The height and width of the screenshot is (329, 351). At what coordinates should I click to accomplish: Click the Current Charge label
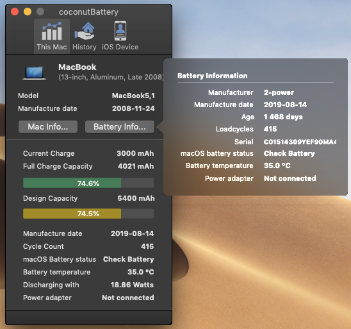(x=49, y=153)
